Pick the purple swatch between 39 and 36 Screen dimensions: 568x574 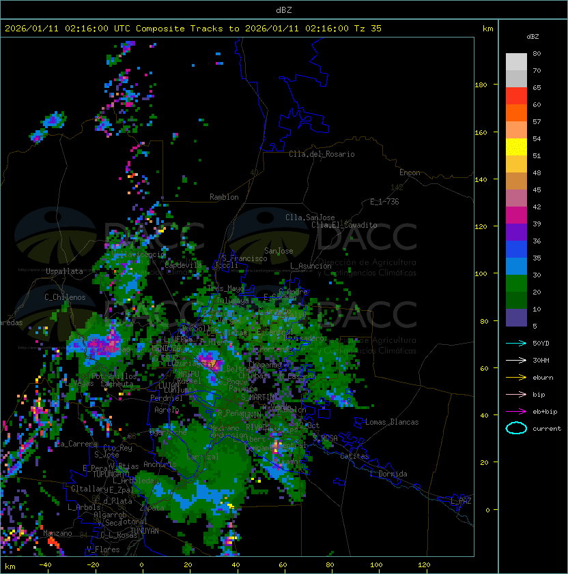516,232
